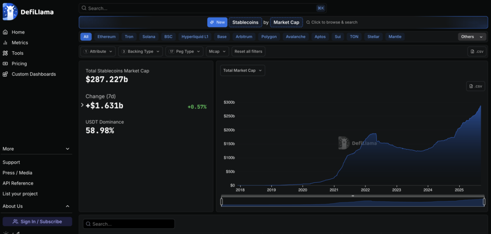Click Reset all filters button
This screenshot has width=491, height=234.
[248, 51]
